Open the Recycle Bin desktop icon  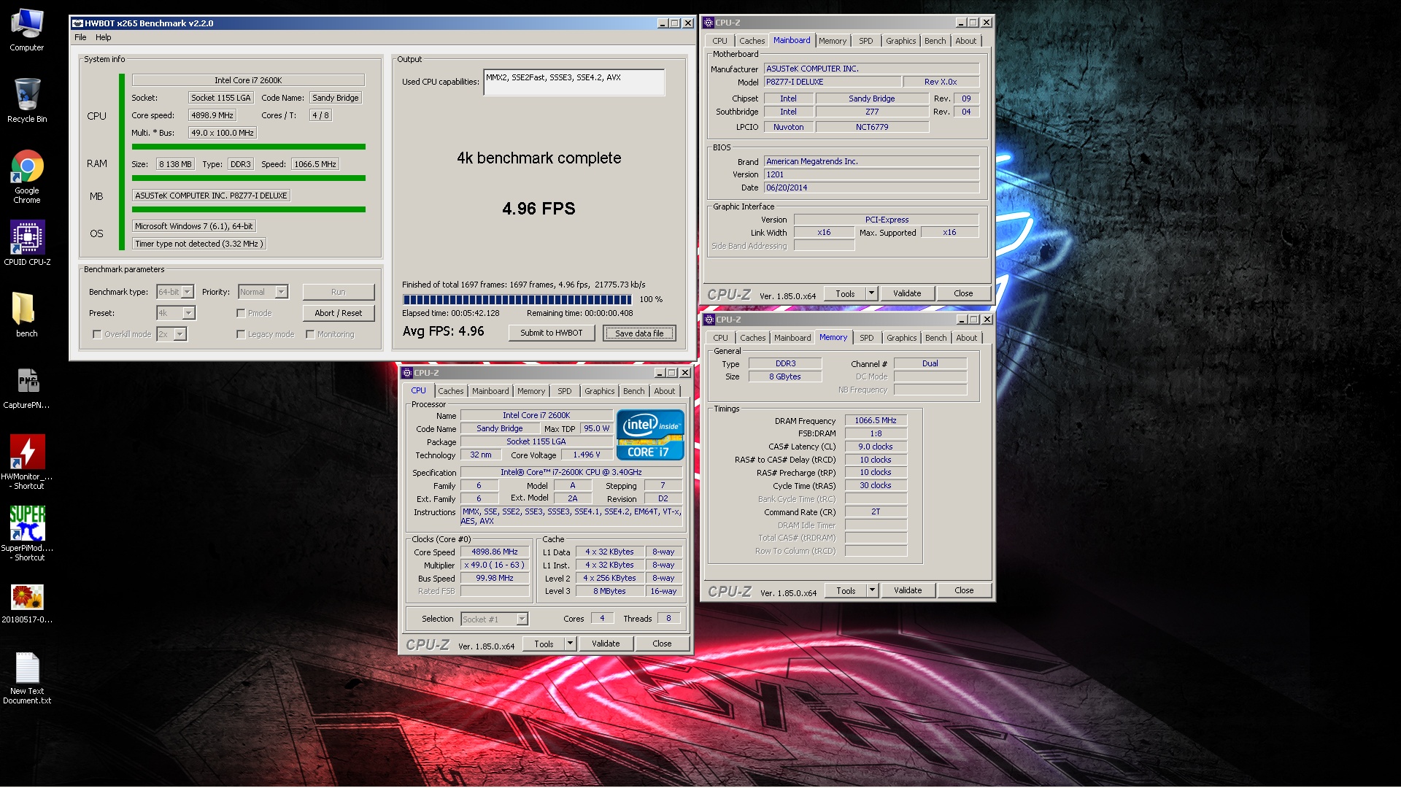tap(27, 101)
